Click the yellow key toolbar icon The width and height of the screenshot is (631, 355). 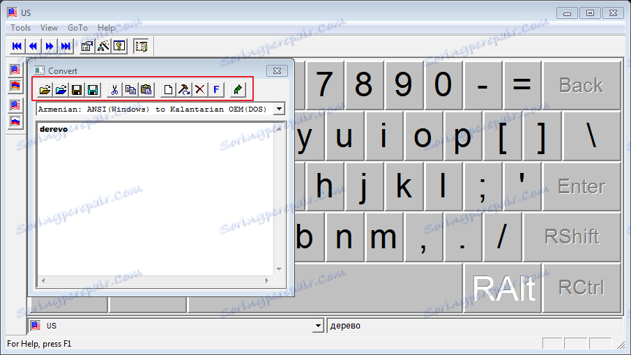click(119, 46)
